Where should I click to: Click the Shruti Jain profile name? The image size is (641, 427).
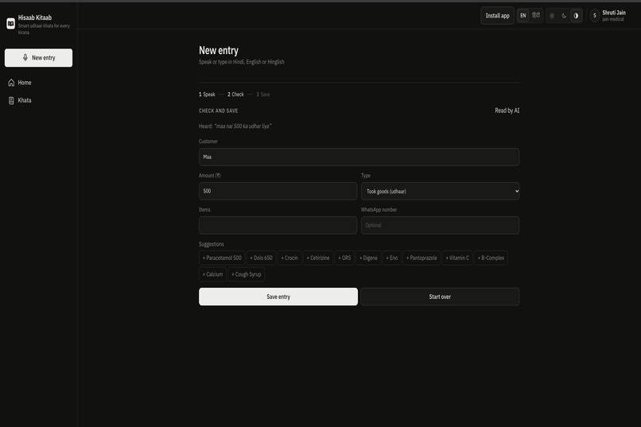pos(614,13)
